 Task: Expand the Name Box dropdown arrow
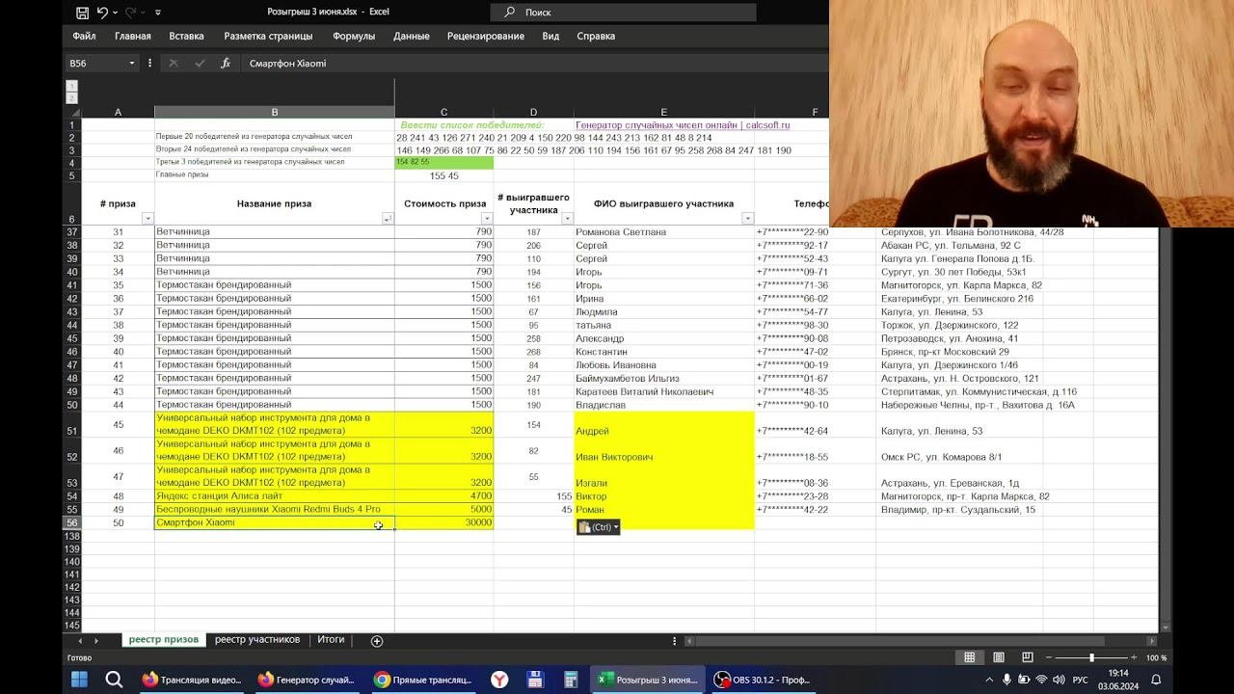(131, 63)
